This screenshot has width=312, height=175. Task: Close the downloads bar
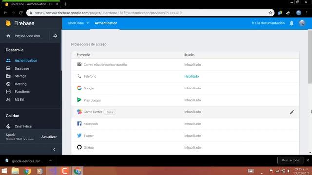point(308,160)
